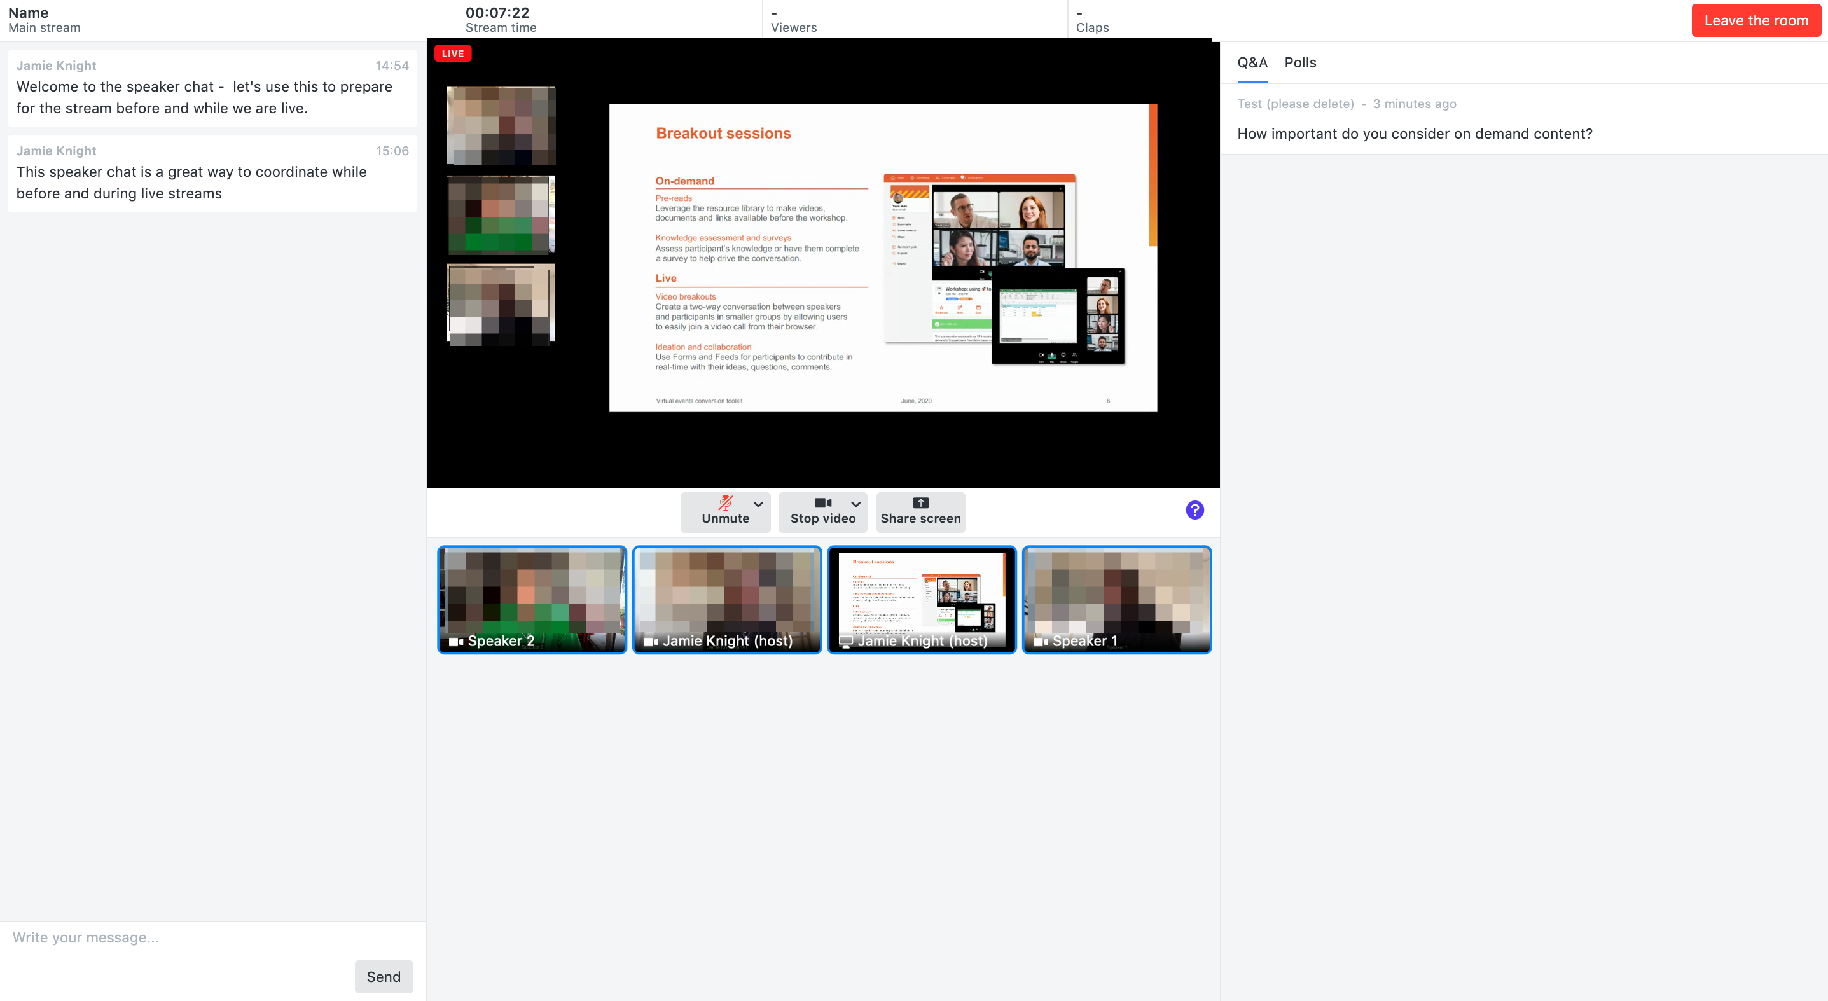The height and width of the screenshot is (1001, 1828).
Task: Click the Stop video button
Action: coord(822,511)
